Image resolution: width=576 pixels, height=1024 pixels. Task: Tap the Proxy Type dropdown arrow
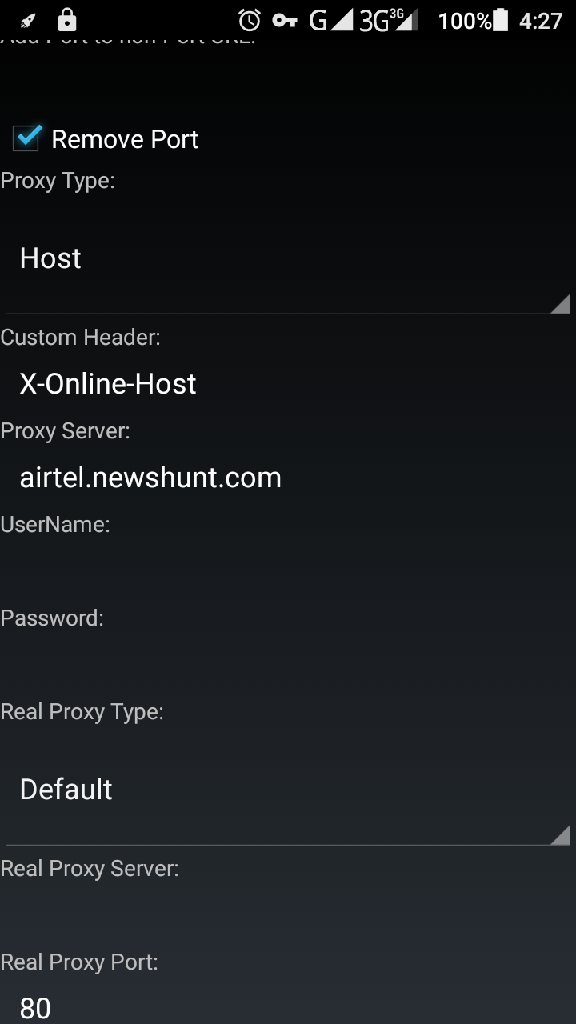[560, 304]
